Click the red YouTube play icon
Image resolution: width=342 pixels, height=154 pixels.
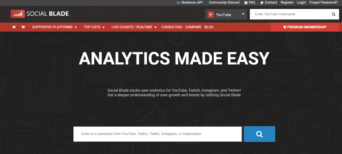click(210, 15)
